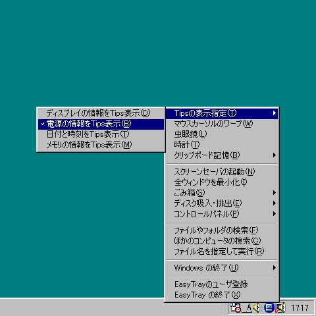
Task: Expand the Tipsの表示指定(T) submenu
Action: point(222,113)
